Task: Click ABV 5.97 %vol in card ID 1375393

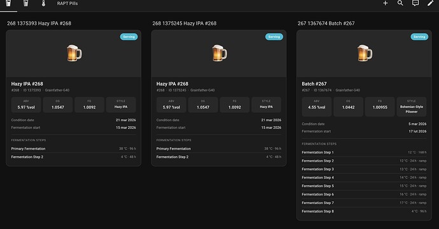Action: pos(26,105)
